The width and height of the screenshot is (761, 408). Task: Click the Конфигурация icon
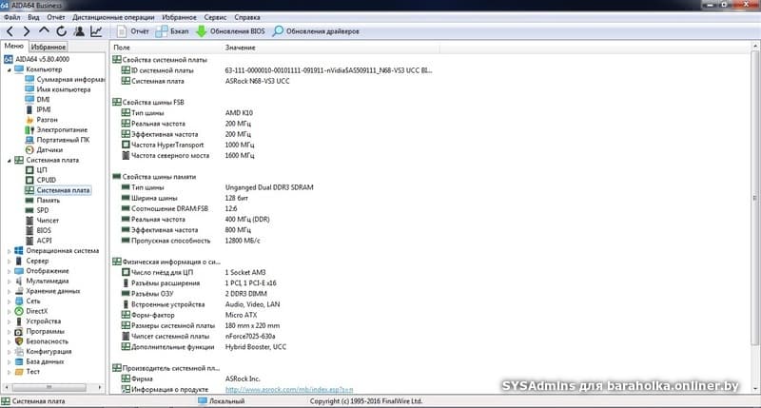19,352
